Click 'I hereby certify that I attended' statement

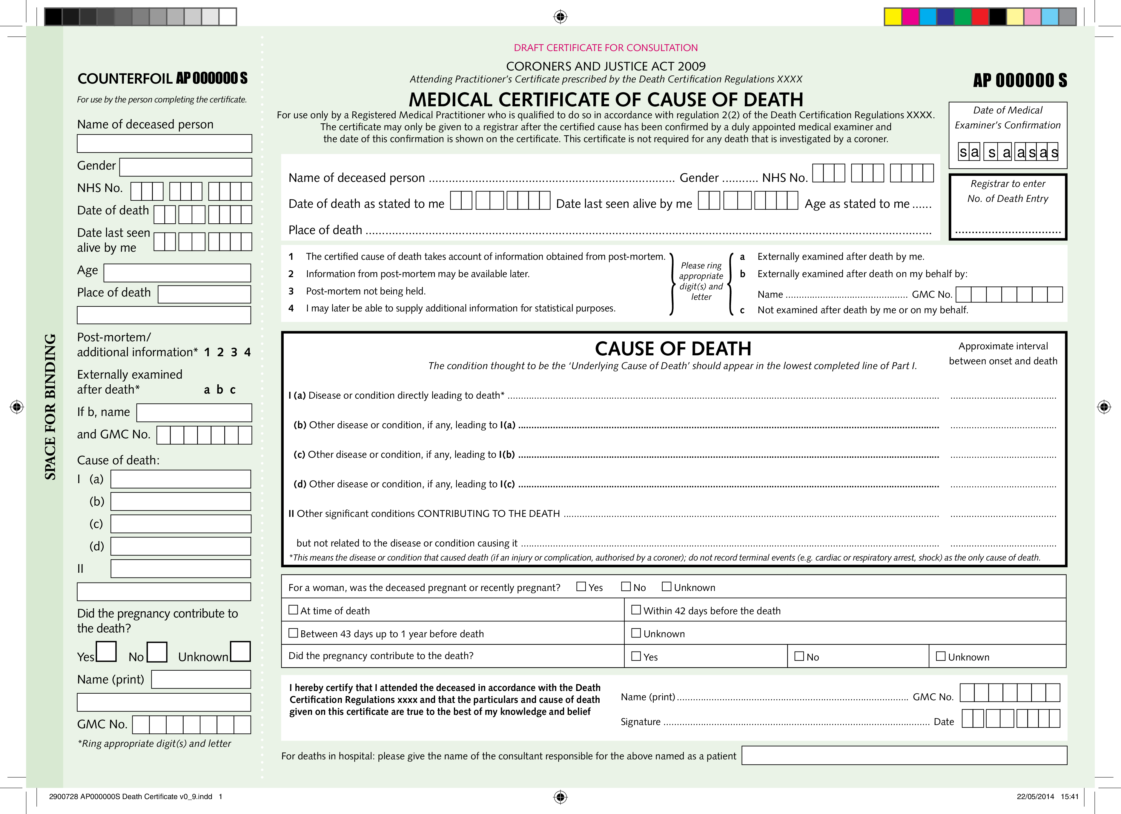444,699
